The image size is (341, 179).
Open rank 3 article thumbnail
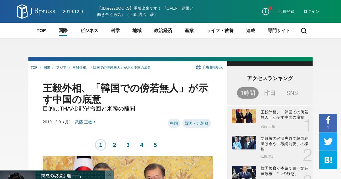(x=244, y=172)
